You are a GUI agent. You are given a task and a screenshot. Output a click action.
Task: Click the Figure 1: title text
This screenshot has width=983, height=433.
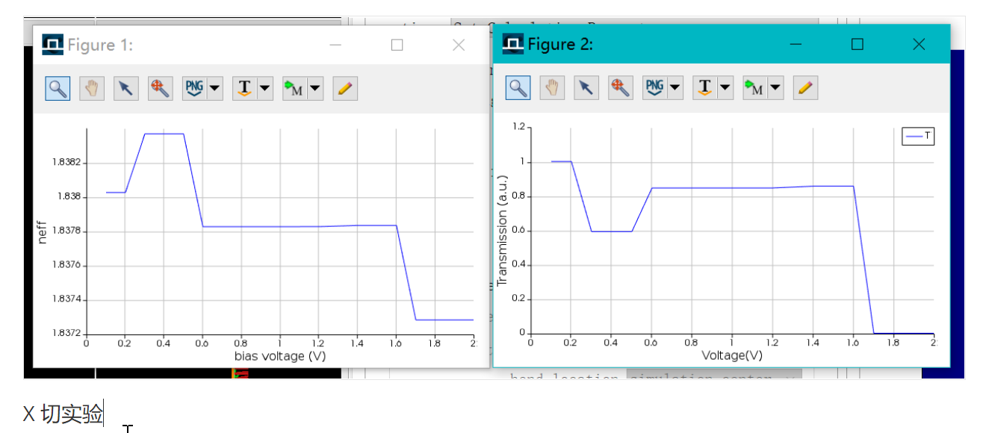click(100, 45)
